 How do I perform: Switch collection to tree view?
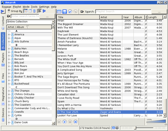pyautogui.click(x=26, y=11)
